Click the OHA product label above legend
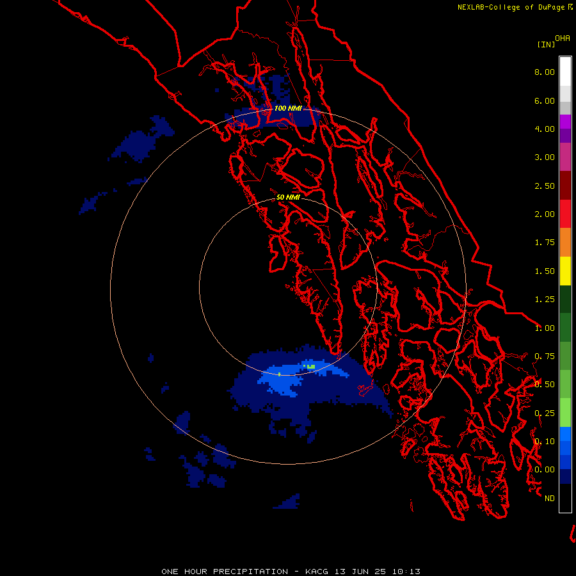The image size is (576, 576). [563, 38]
